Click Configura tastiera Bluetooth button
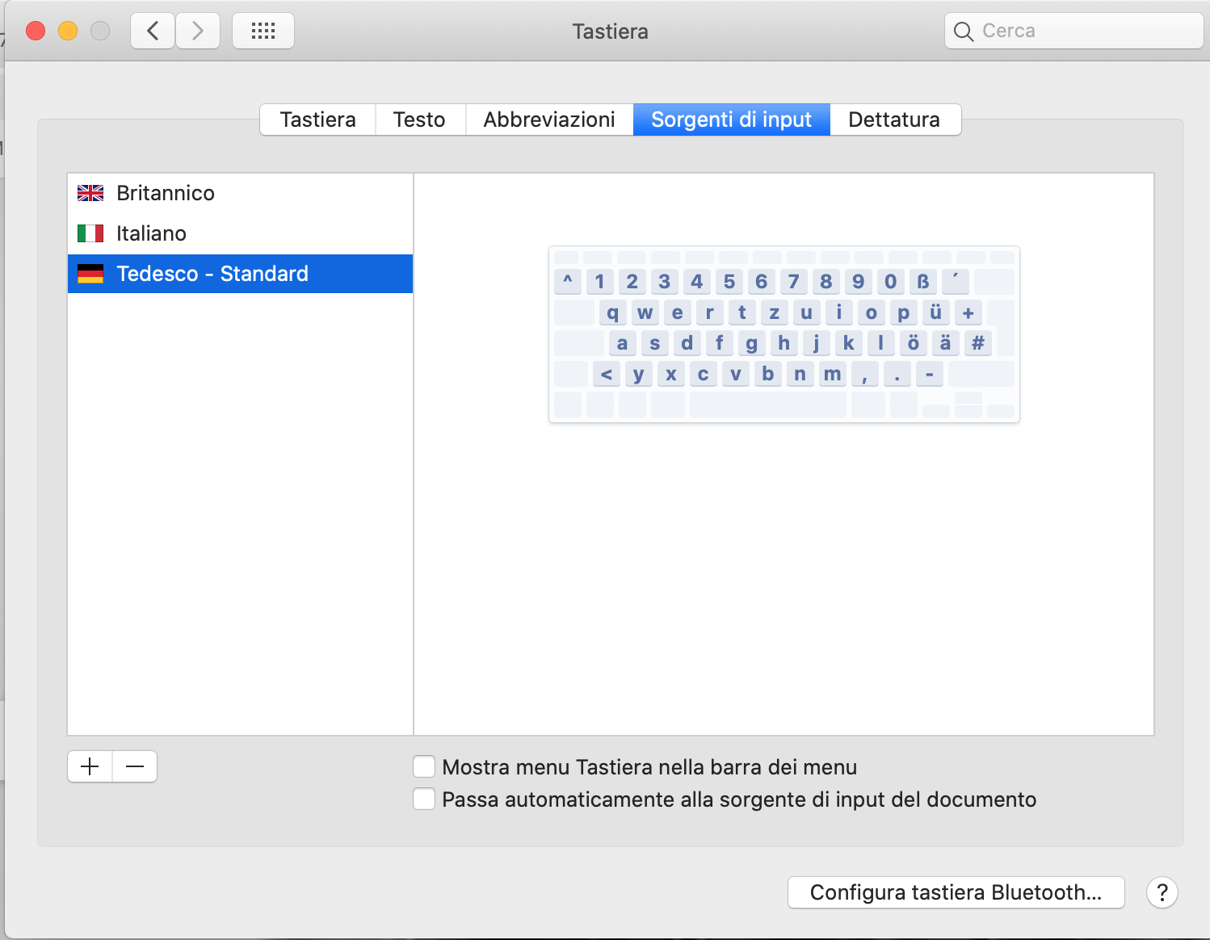The width and height of the screenshot is (1210, 940). (956, 892)
